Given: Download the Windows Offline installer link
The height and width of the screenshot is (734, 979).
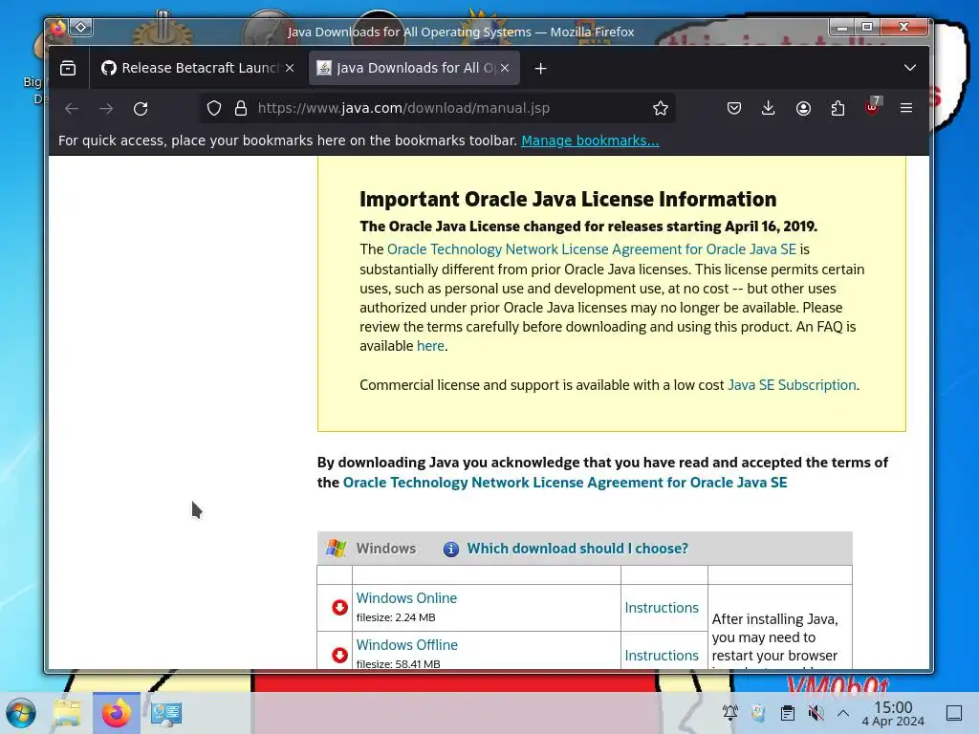Looking at the screenshot, I should pos(406,645).
